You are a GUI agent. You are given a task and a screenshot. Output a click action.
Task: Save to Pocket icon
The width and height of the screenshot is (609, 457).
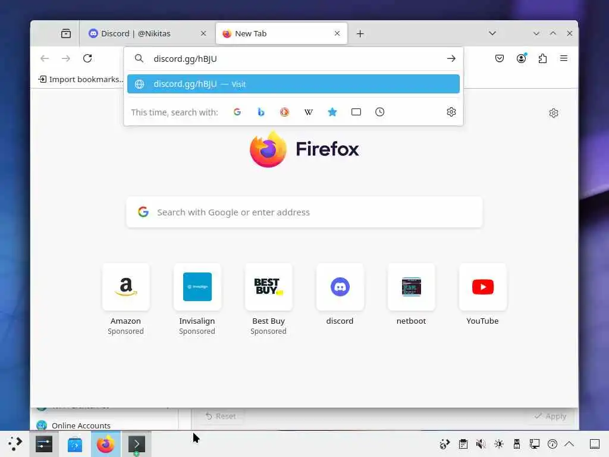(500, 58)
